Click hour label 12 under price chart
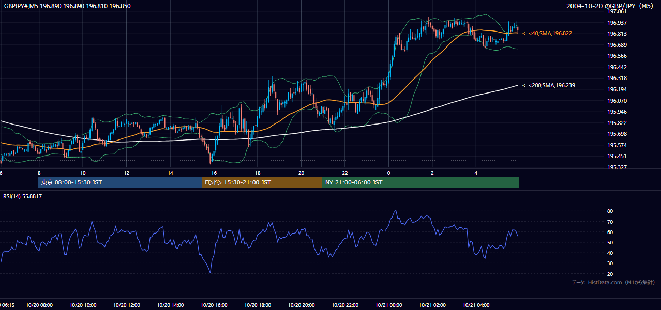The height and width of the screenshot is (310, 661). [x=126, y=173]
